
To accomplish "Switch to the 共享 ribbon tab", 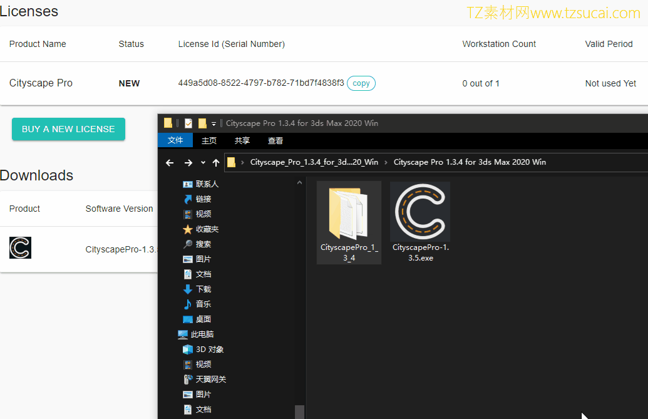I will [242, 140].
